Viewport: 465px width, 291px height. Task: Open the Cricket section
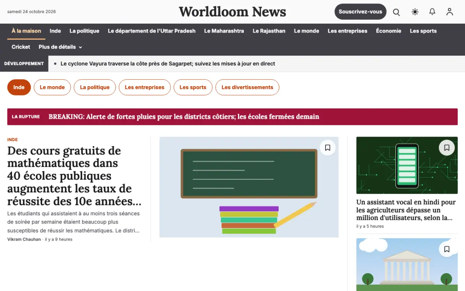tap(21, 47)
